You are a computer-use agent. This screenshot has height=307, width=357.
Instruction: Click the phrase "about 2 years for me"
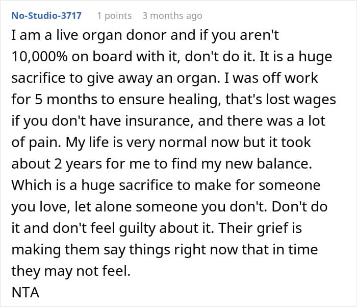(x=81, y=164)
